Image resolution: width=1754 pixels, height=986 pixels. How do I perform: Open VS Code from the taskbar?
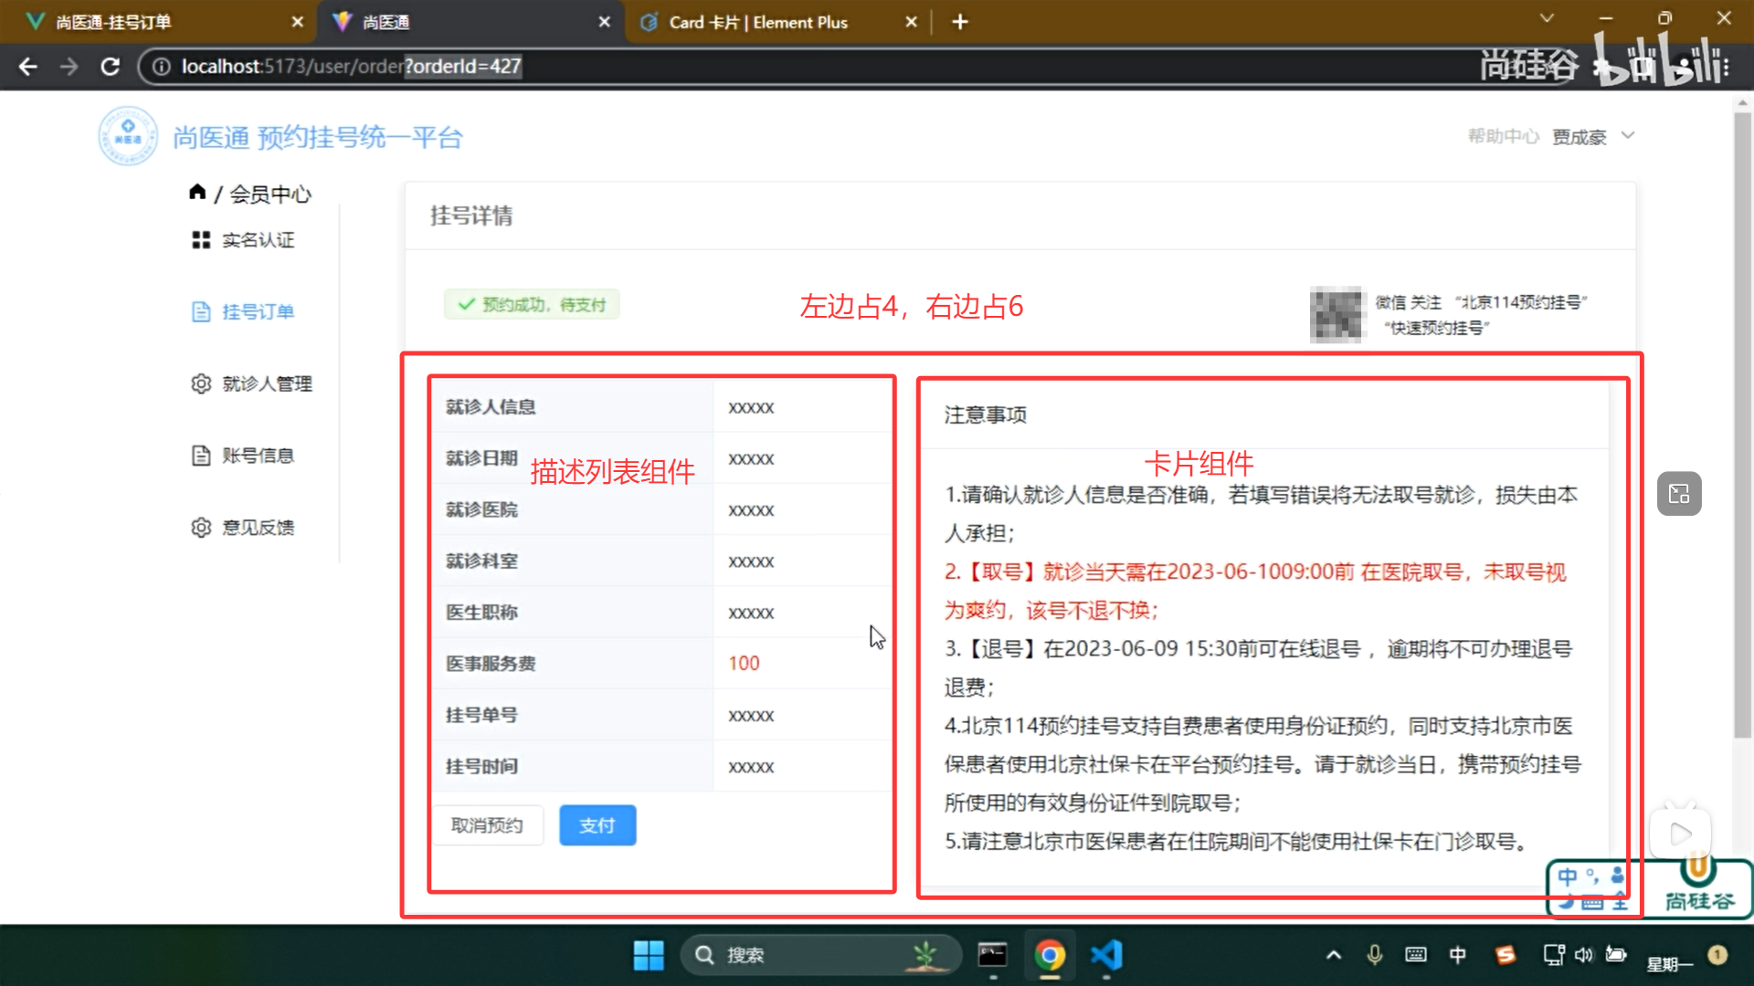point(1106,955)
